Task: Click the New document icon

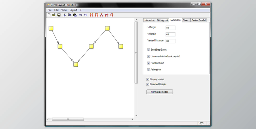Action: pyautogui.click(x=49, y=15)
